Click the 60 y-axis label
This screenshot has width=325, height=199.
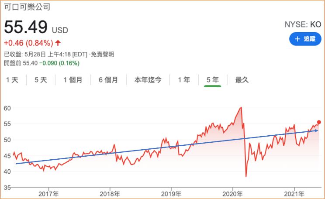(7, 108)
